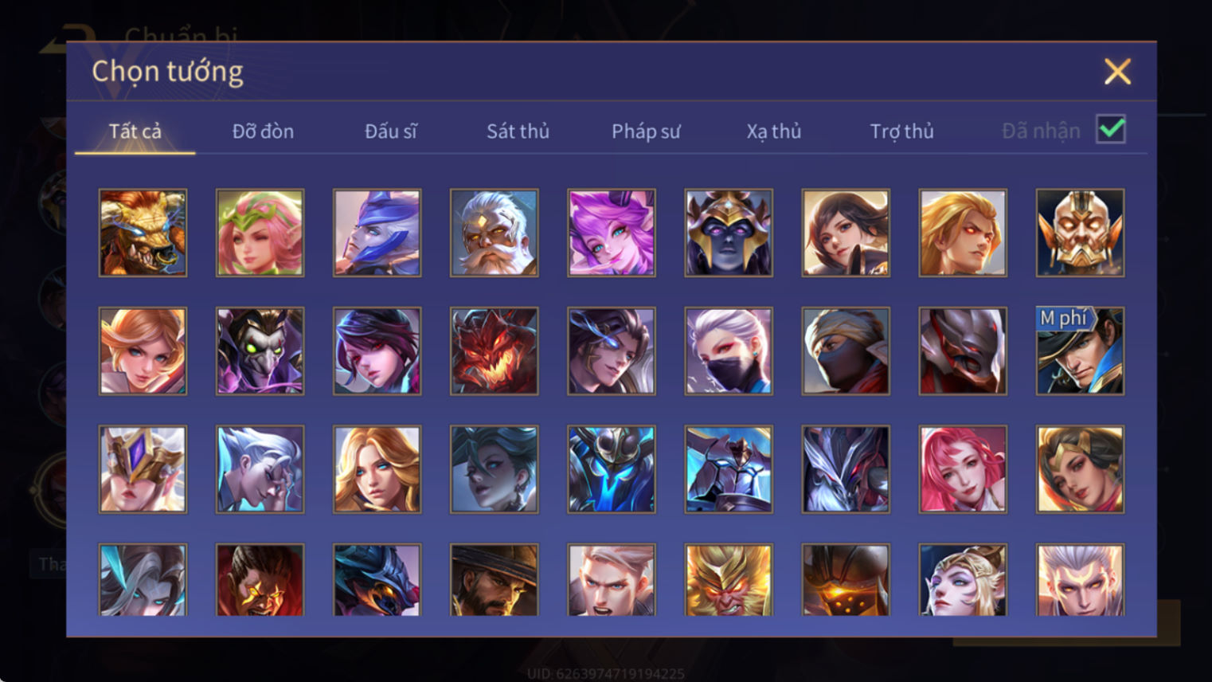Toggle the Đã nhận checkbox
Viewport: 1212px width, 682px height.
pos(1111,129)
